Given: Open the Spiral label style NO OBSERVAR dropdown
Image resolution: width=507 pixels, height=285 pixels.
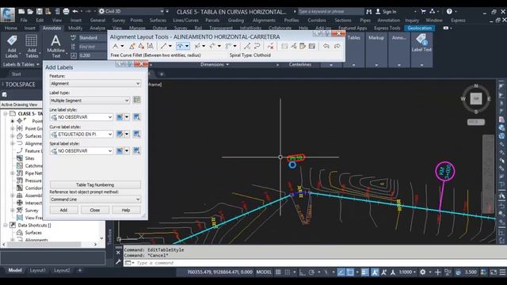Looking at the screenshot, I should 81,150.
